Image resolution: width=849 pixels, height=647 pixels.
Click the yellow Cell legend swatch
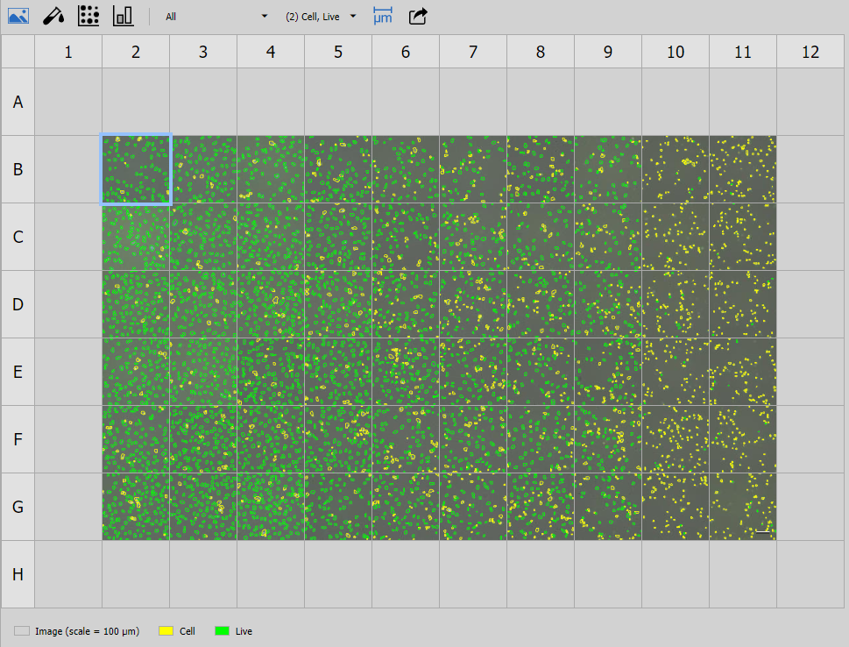[x=166, y=630]
